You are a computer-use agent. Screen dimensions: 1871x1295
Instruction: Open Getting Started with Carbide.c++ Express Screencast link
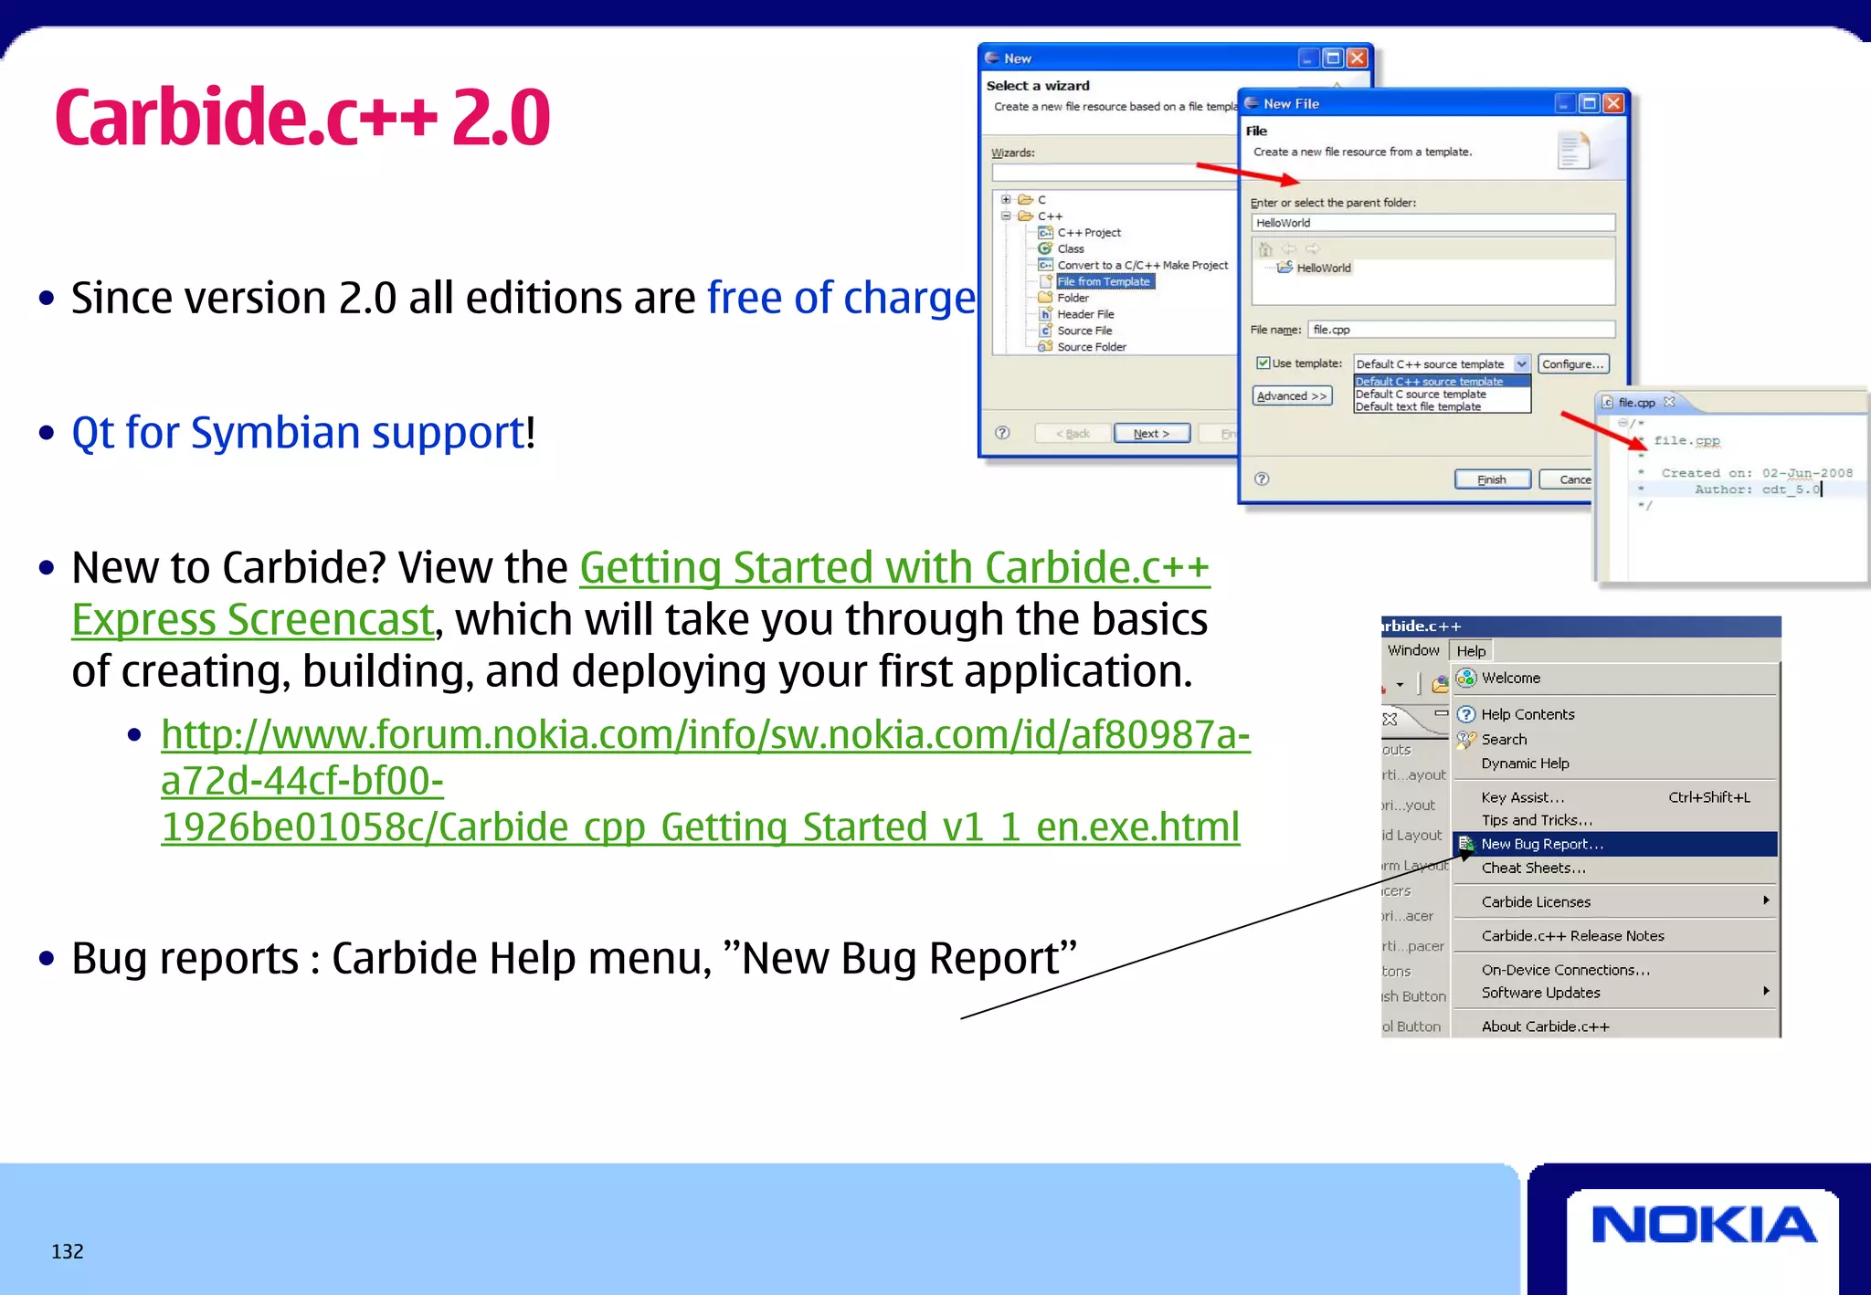[641, 593]
